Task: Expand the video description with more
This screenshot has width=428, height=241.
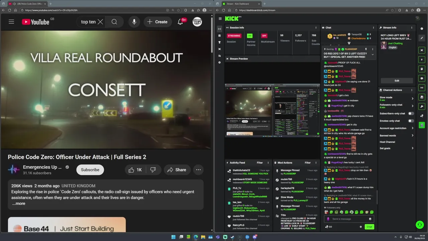Action: point(19,204)
